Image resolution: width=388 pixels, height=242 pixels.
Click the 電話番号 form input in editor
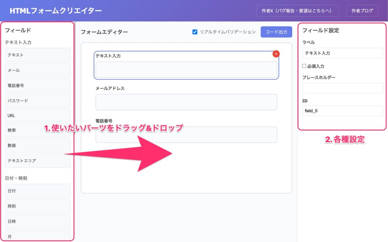tap(186, 135)
